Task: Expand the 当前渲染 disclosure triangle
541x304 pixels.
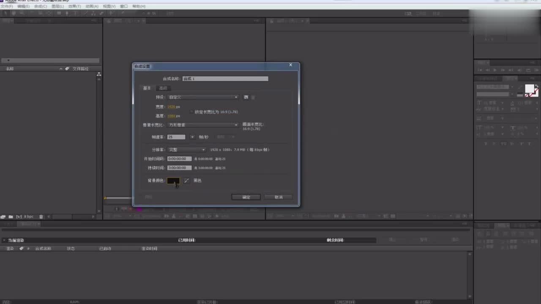Action: coord(4,240)
